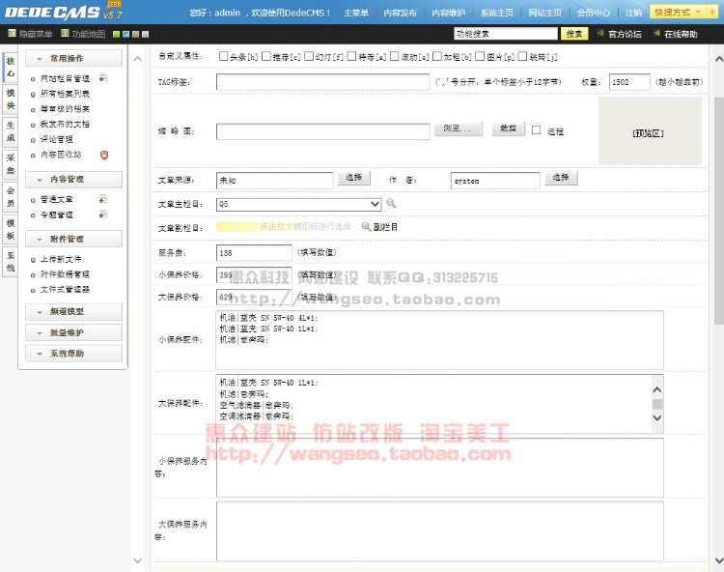724x572 pixels.
Task: Click the magnifier icon next to 副栏目
Action: (x=366, y=226)
